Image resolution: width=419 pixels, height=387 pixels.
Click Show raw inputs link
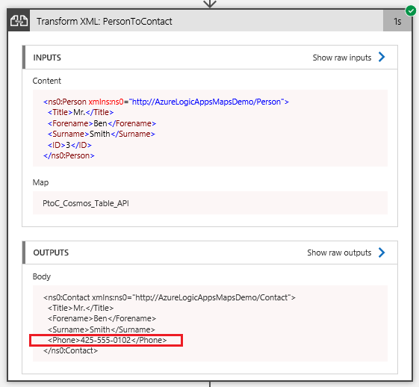342,58
